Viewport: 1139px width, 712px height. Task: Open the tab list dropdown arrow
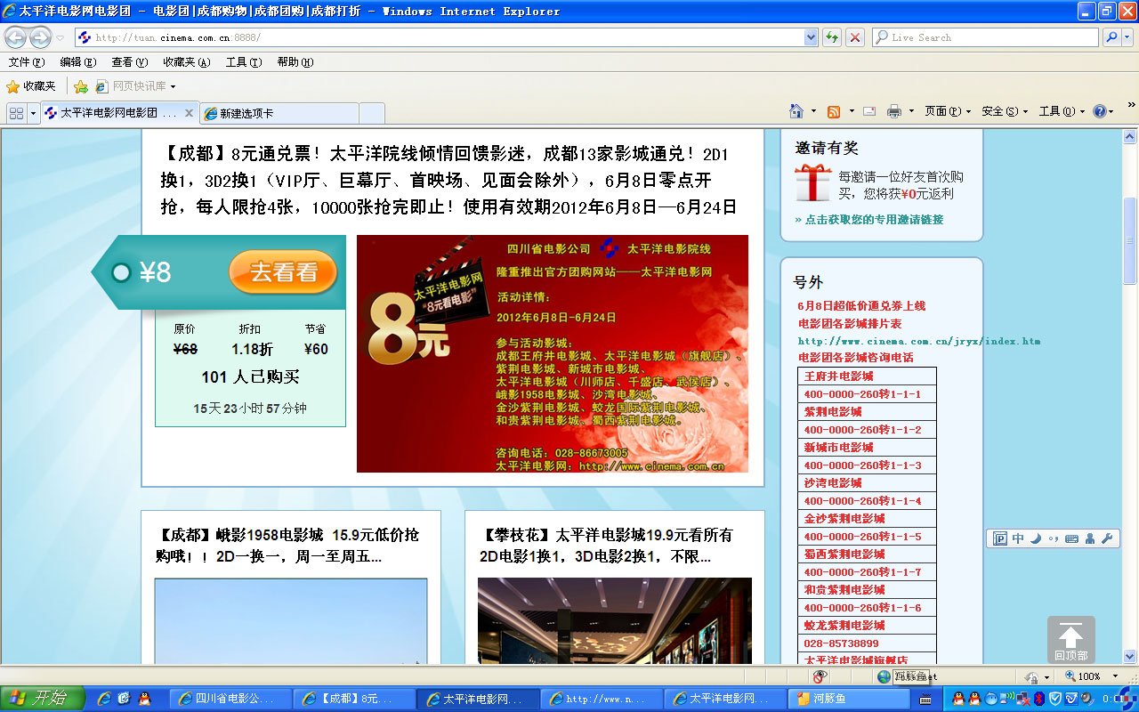pyautogui.click(x=34, y=113)
